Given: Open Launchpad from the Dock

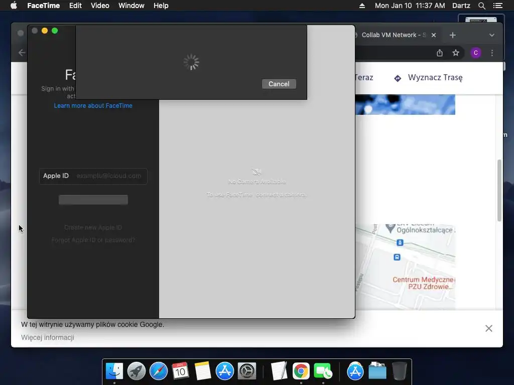Looking at the screenshot, I should click(x=137, y=371).
